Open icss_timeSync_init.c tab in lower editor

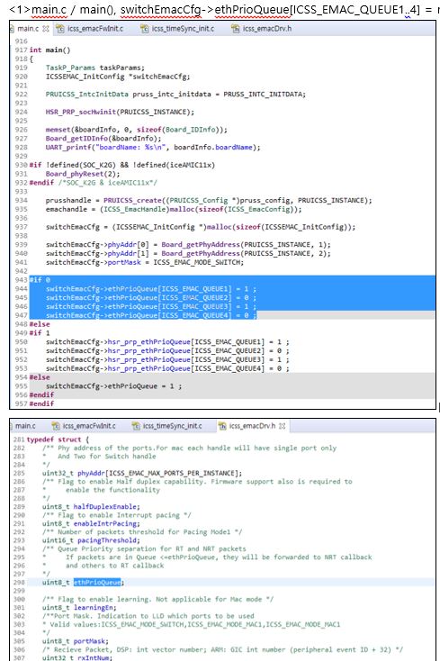click(172, 426)
